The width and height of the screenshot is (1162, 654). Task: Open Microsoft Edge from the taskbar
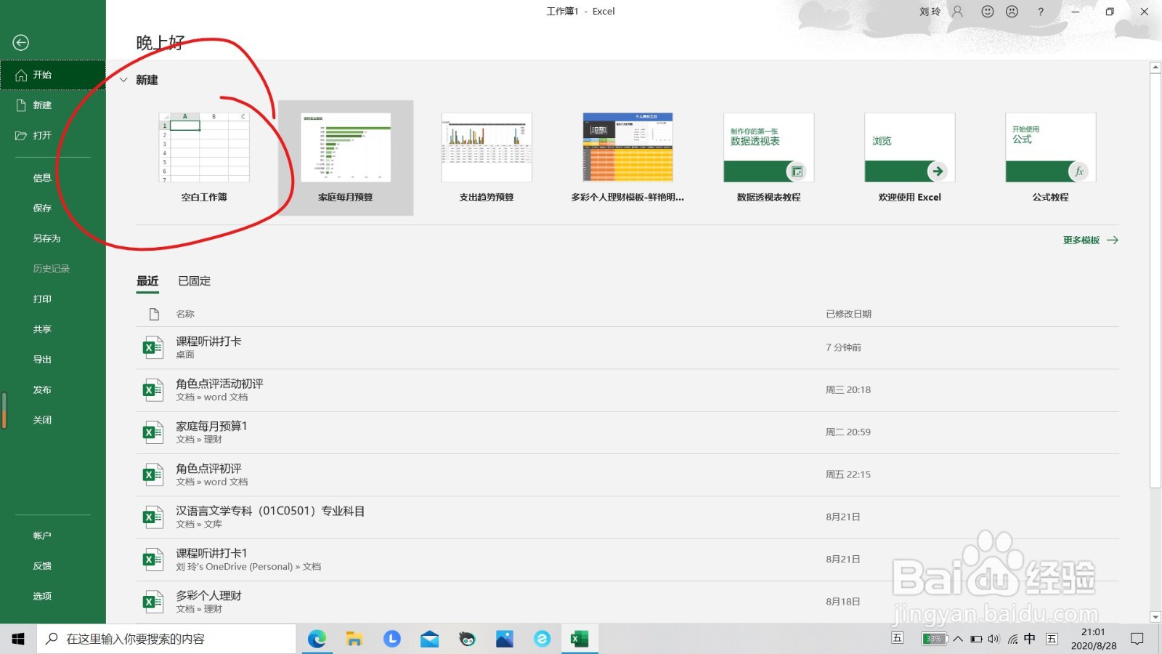[317, 639]
